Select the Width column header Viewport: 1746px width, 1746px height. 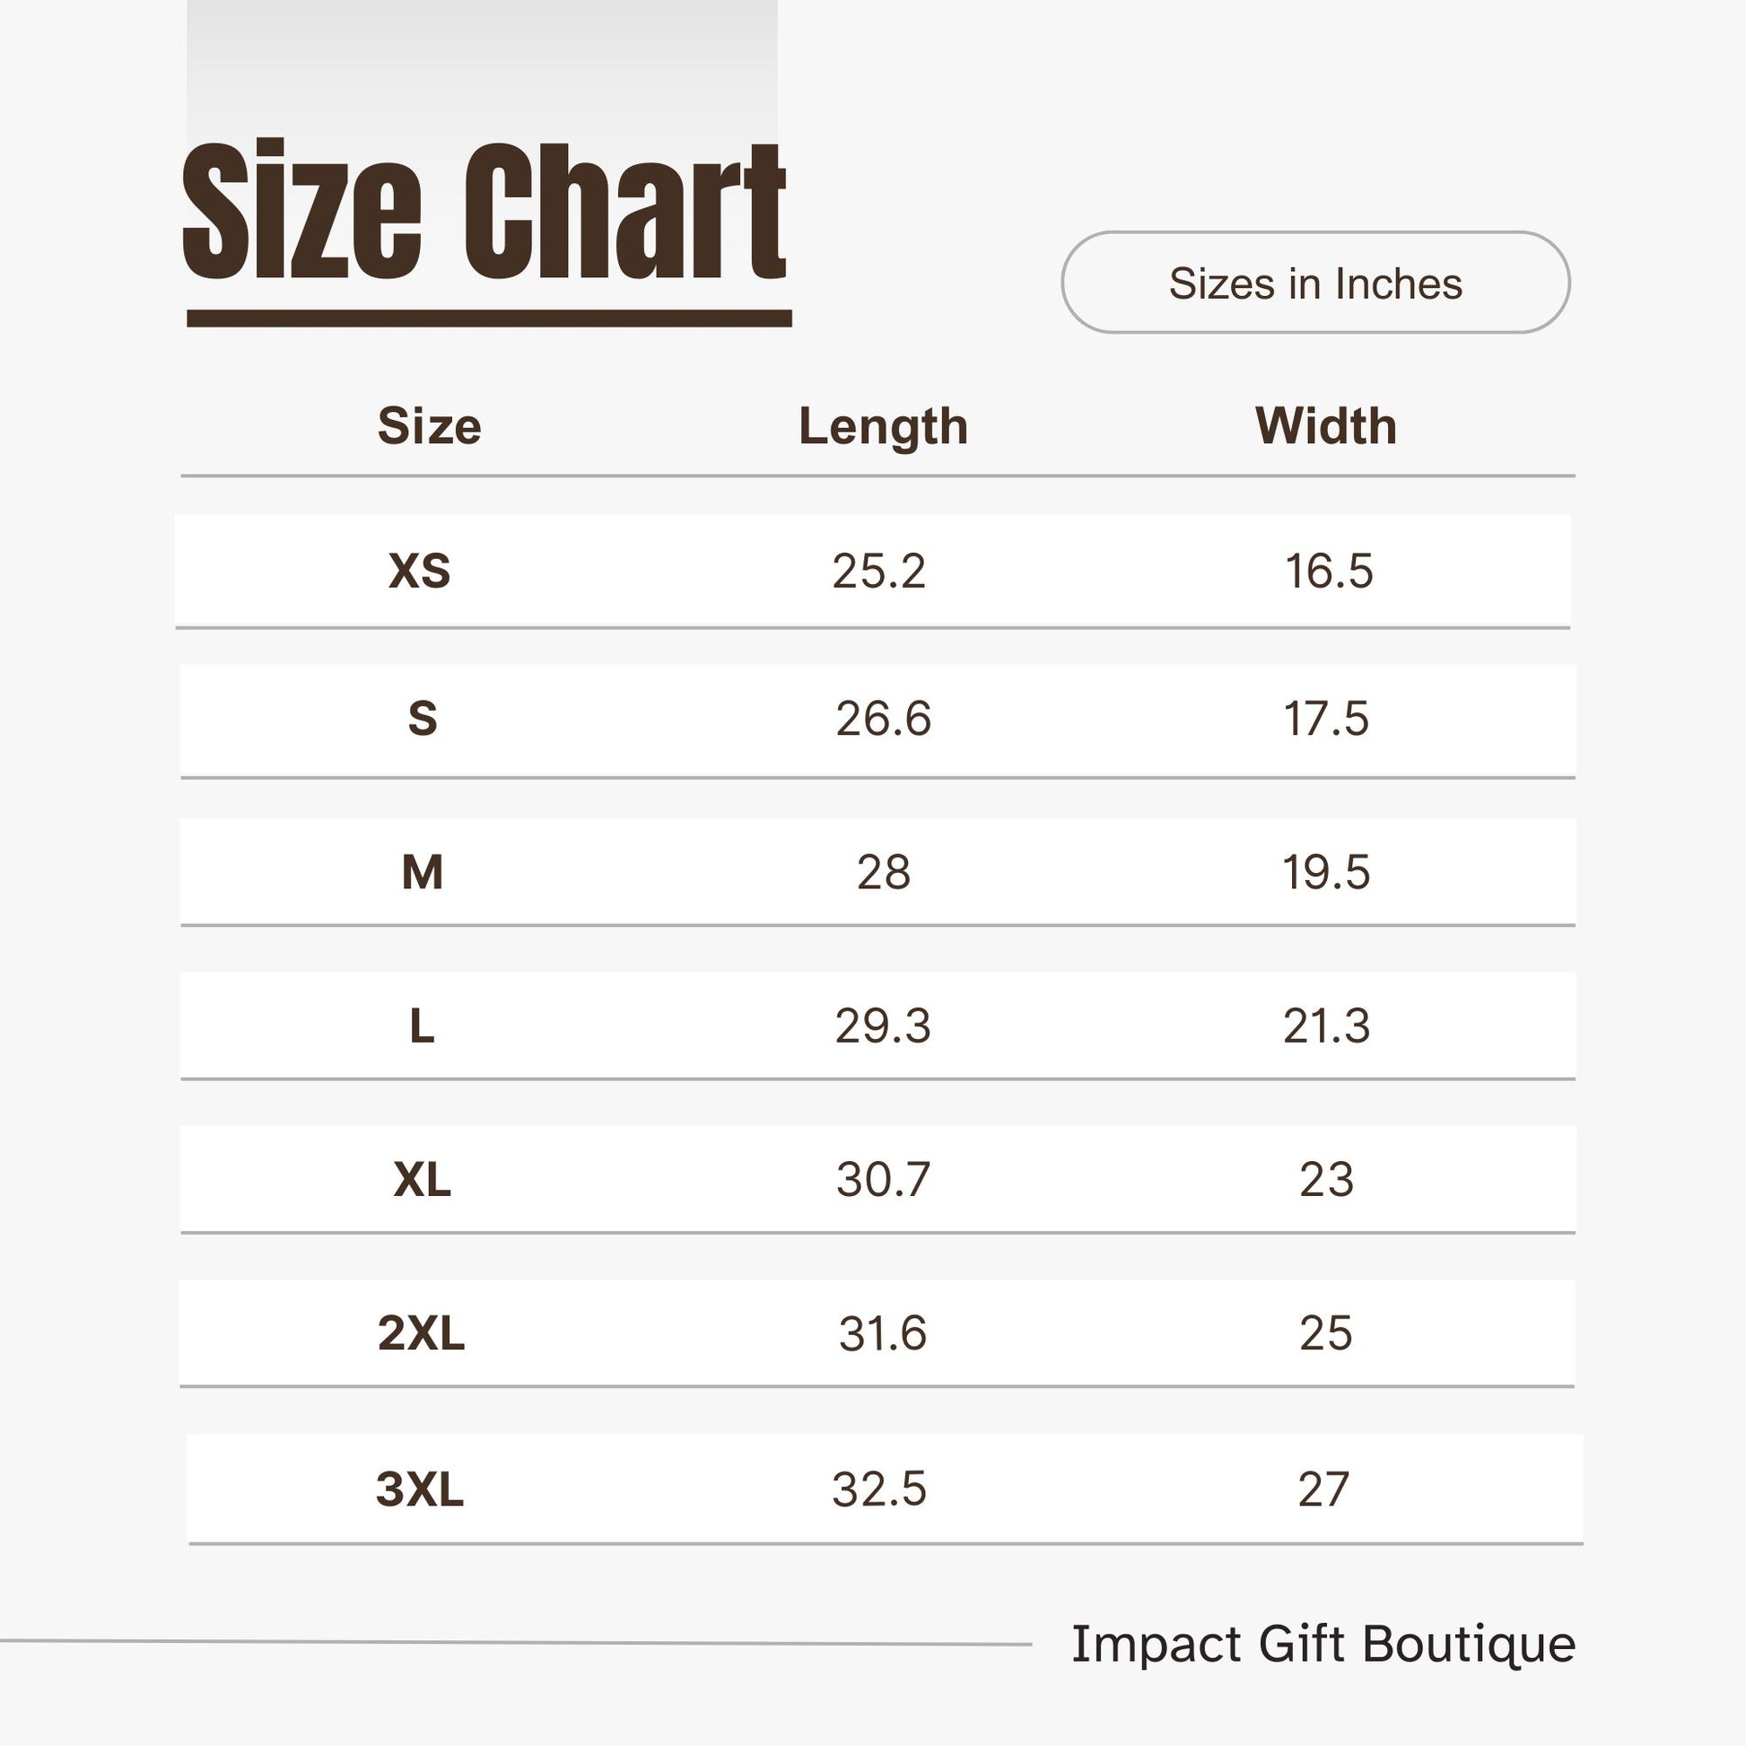[1326, 425]
